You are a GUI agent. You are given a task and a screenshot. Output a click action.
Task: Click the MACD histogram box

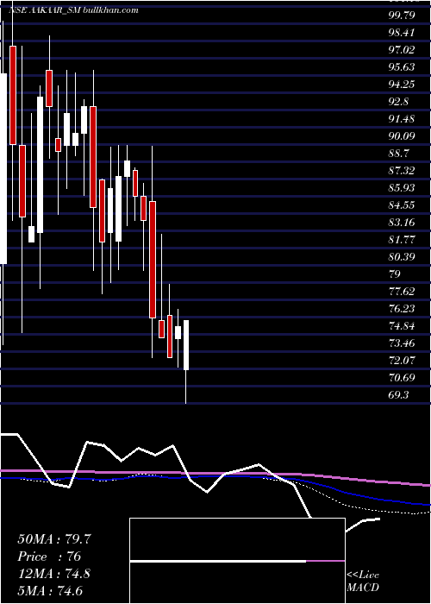237,561
